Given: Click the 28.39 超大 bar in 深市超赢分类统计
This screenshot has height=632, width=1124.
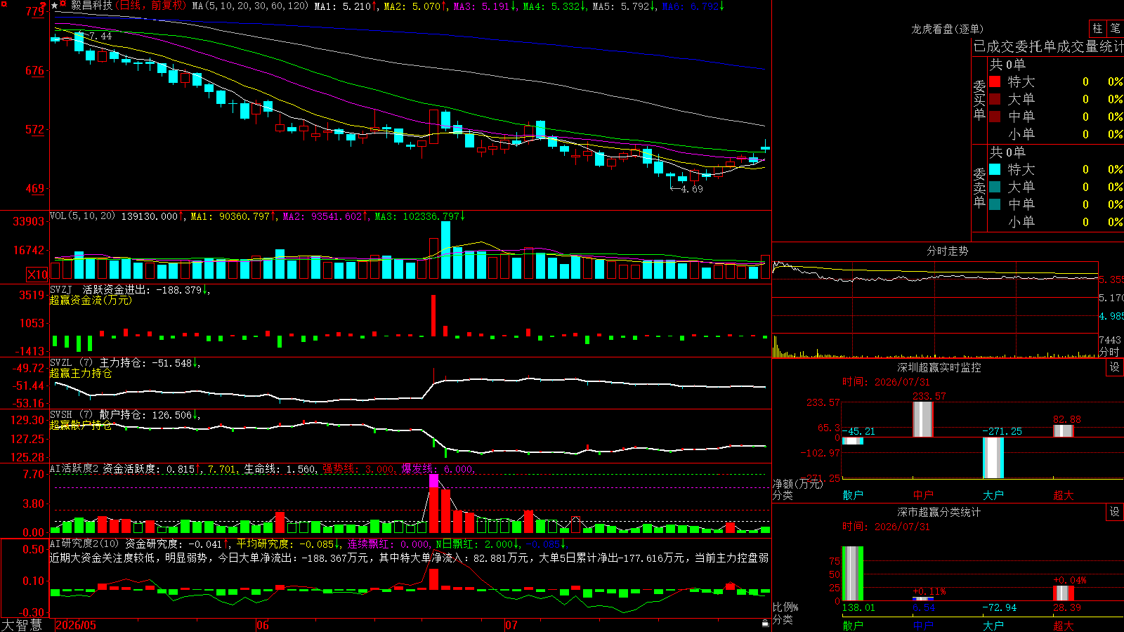Looking at the screenshot, I should click(x=1064, y=593).
